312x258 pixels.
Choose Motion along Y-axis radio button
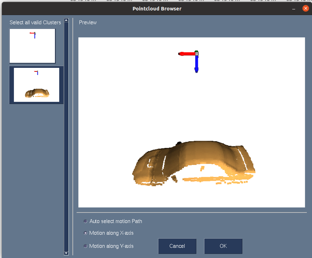[x=85, y=246]
